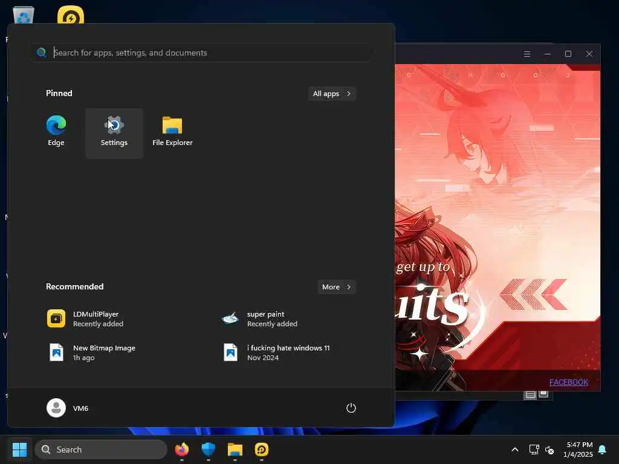Open the yellow LDPlayer desktop shortcut

coord(71,14)
